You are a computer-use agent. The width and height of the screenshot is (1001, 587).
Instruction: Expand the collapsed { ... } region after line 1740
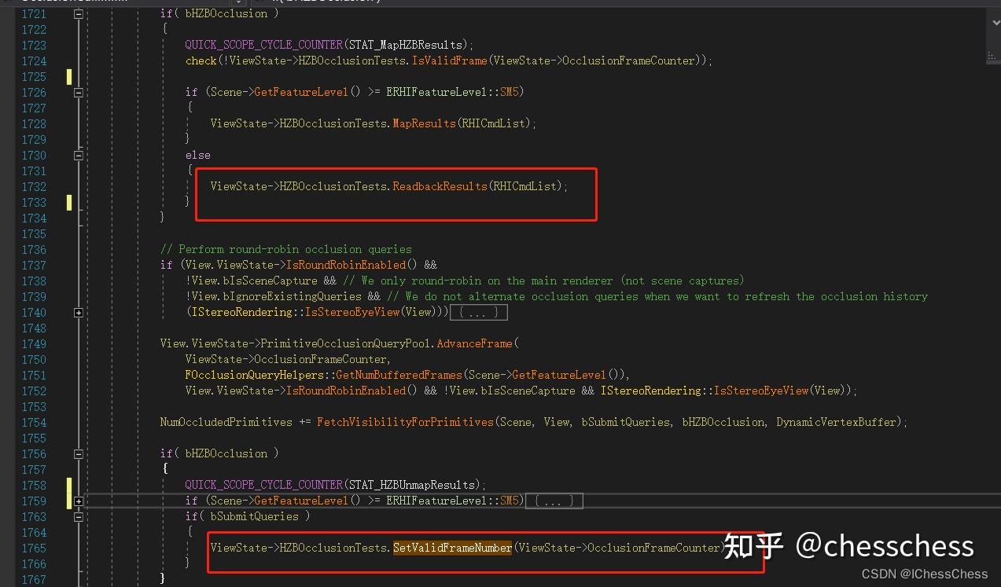pos(478,312)
